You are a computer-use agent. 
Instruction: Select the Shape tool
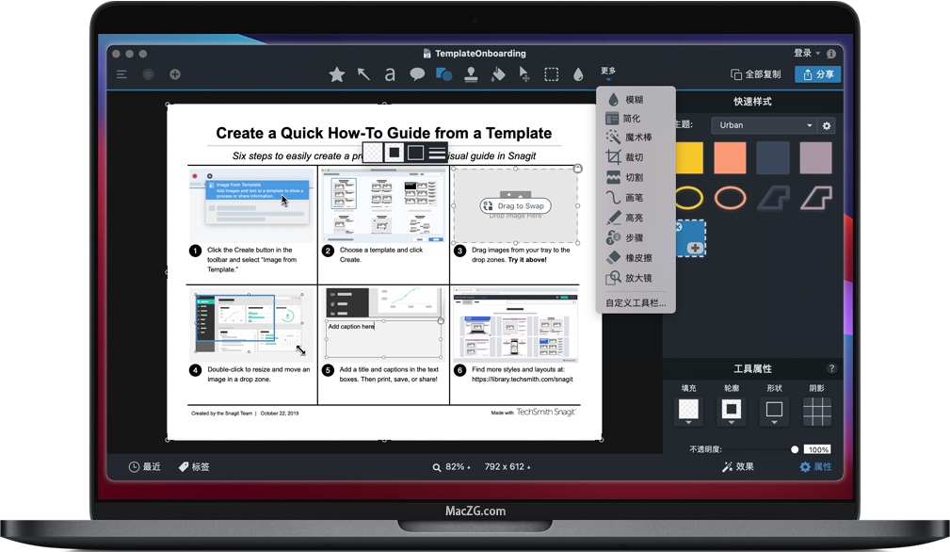click(443, 73)
